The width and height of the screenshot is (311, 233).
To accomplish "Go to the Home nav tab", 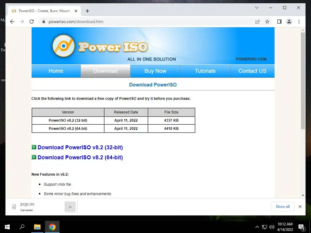I will click(x=56, y=71).
